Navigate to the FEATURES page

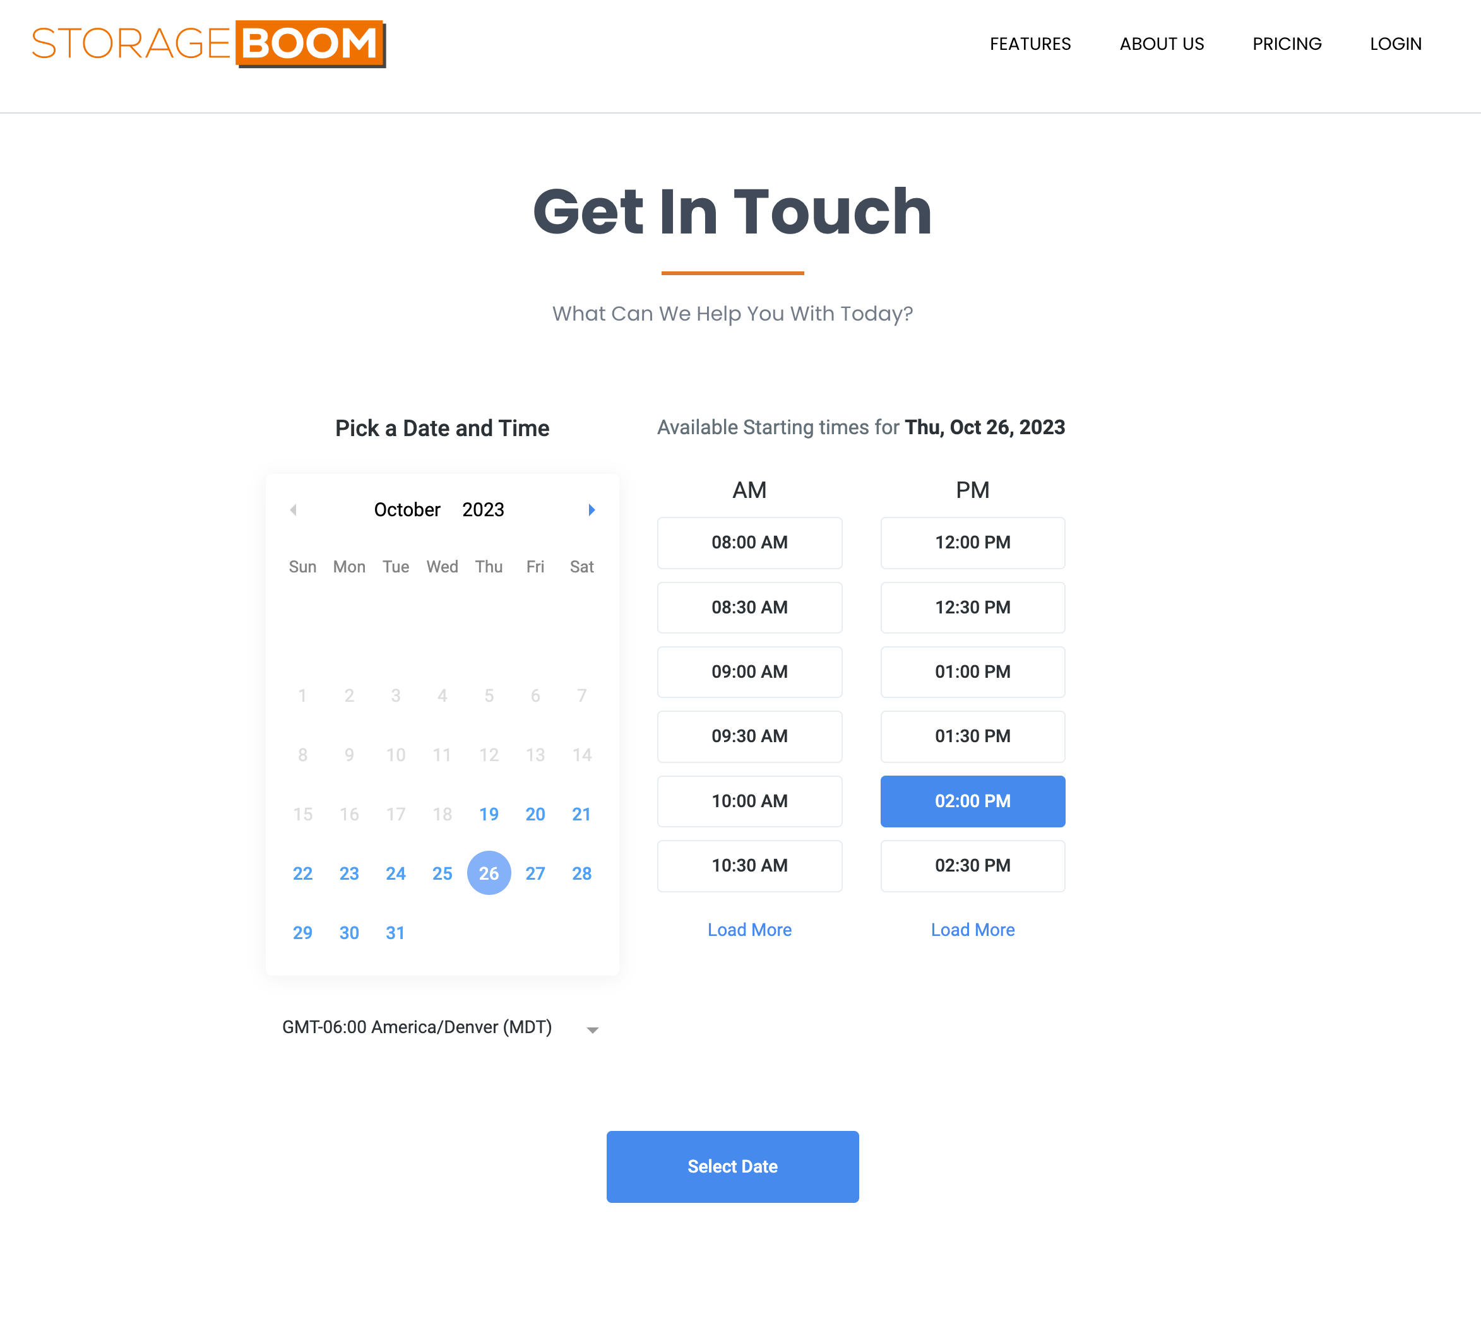click(1030, 44)
